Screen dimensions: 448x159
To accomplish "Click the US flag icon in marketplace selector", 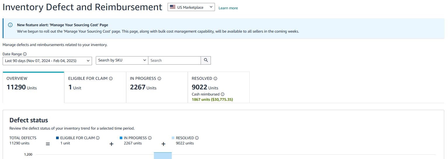I will coord(173,7).
